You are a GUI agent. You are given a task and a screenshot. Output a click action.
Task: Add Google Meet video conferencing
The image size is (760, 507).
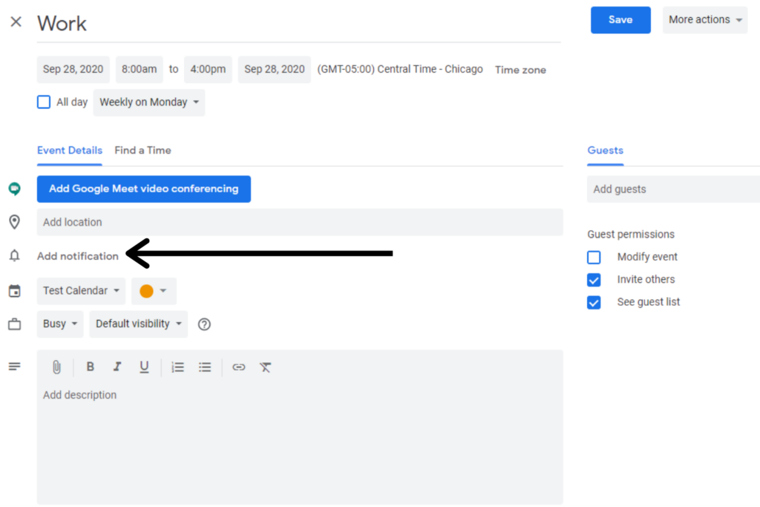coord(144,189)
